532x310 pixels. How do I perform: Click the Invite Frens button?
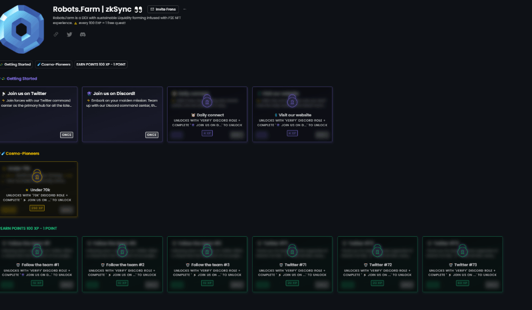point(163,9)
